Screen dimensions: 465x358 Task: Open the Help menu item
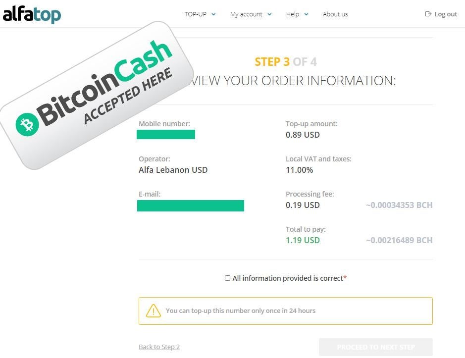293,14
